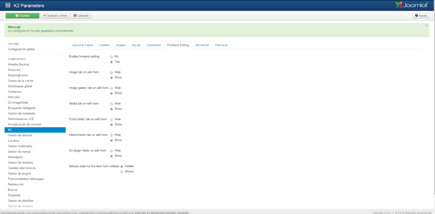Viewport: 435px width, 214px height.
Task: Select the highlighted K2 sidebar entry
Action: tap(35, 130)
